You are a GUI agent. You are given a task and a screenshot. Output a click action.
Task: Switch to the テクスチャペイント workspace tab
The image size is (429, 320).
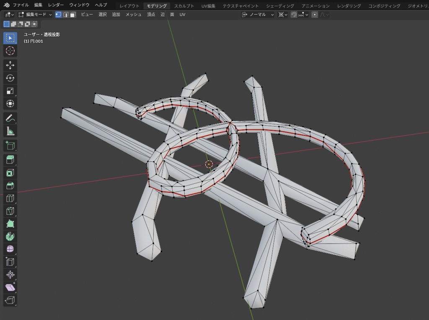tap(240, 6)
